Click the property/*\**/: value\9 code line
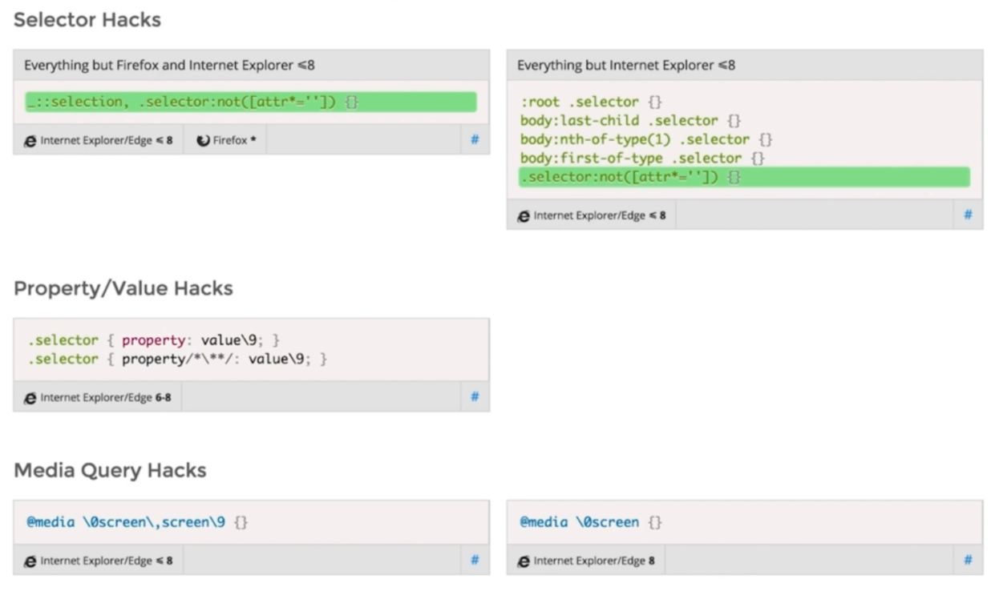Viewport: 995px width, 595px height. [x=177, y=360]
